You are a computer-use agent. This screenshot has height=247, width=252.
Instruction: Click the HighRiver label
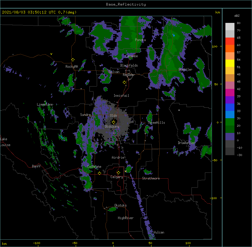pos(126,218)
